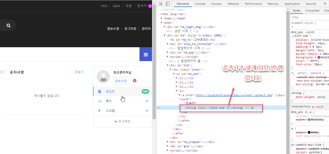Switch to the Console tab
329x154 pixels.
pyautogui.click(x=200, y=4)
